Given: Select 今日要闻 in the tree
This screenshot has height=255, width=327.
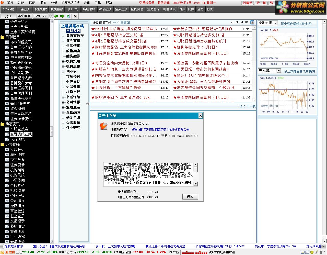Looking at the screenshot, I should pyautogui.click(x=73, y=31).
